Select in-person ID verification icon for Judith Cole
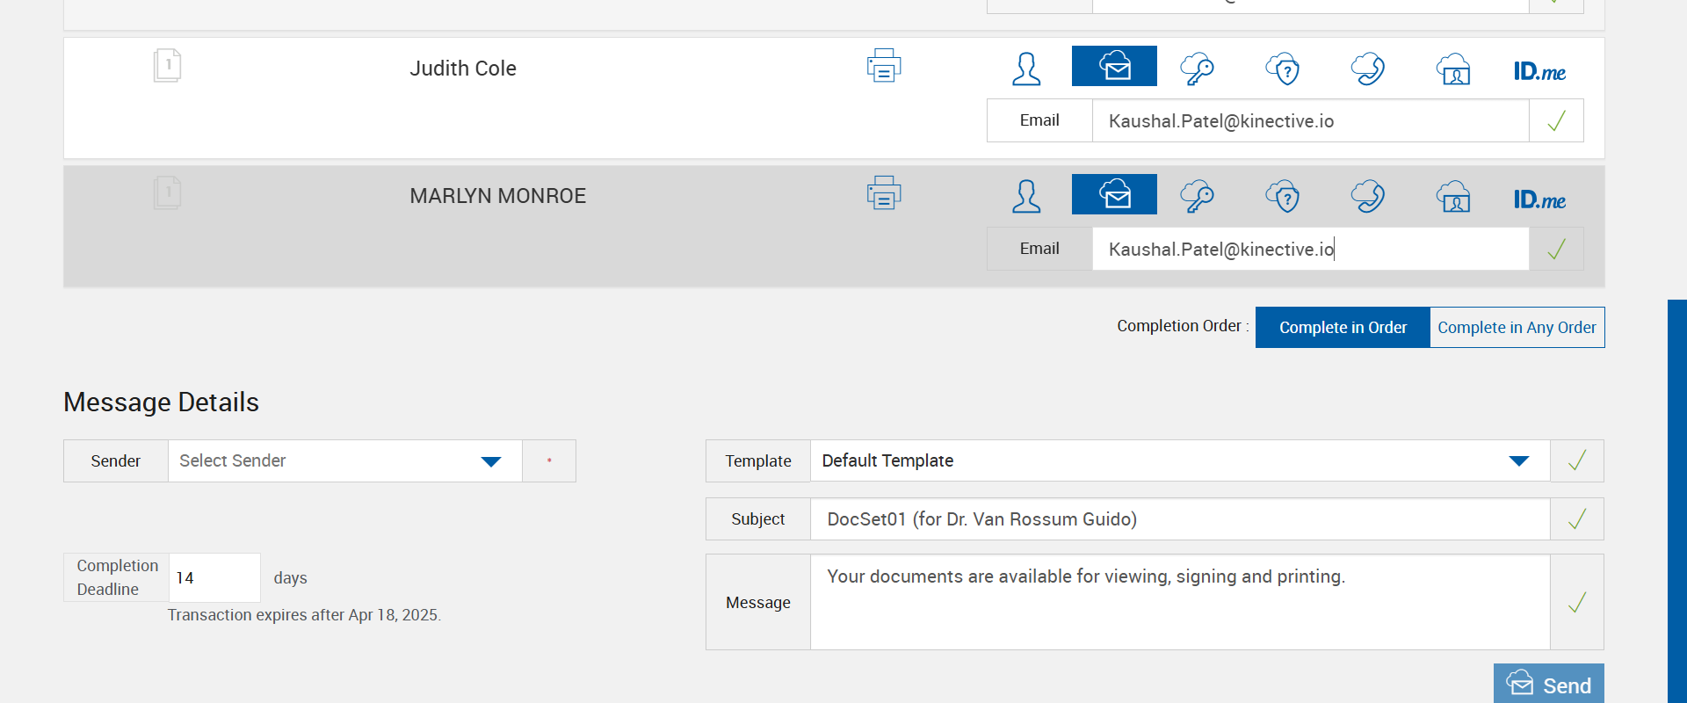Screen dimensions: 1687x703 pyautogui.click(x=1453, y=68)
